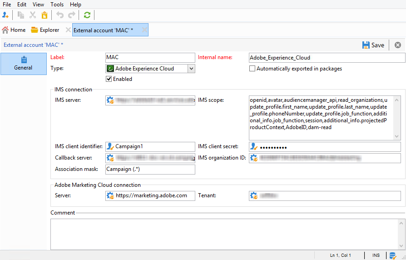Screen dimensions: 406x260
Task: Close the External account form with X icon
Action: tap(398, 45)
